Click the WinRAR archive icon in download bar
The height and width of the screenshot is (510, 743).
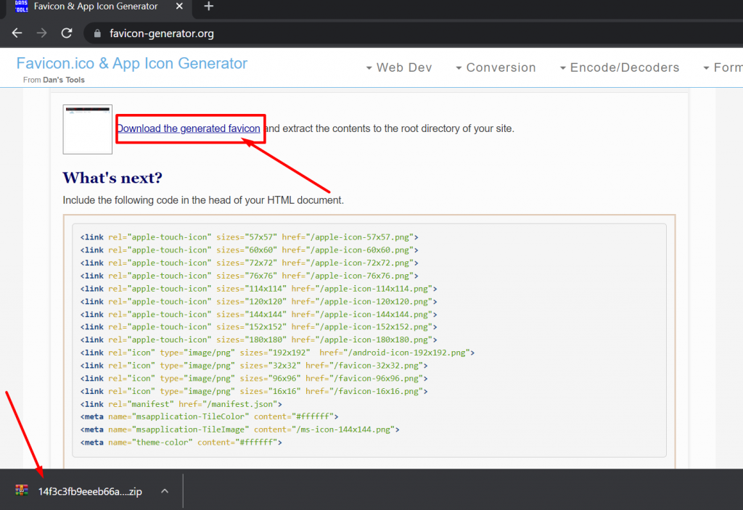pyautogui.click(x=22, y=491)
